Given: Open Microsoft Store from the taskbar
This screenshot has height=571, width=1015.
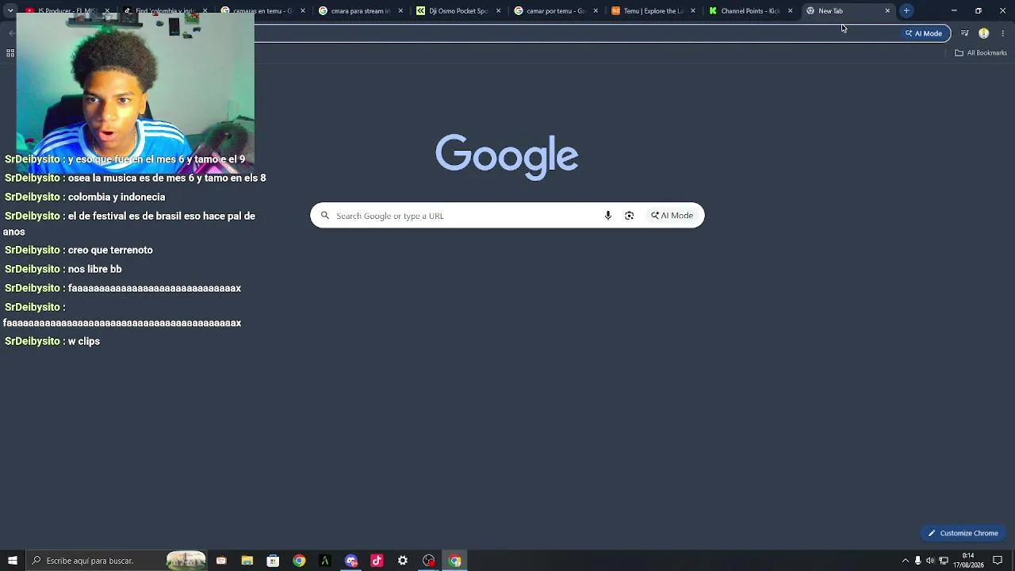Looking at the screenshot, I should click(273, 561).
